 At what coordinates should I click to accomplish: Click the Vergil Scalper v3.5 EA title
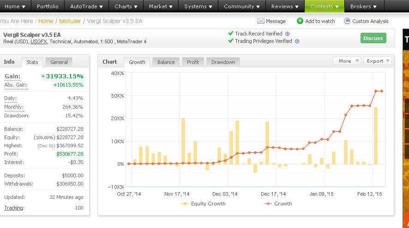pos(32,35)
